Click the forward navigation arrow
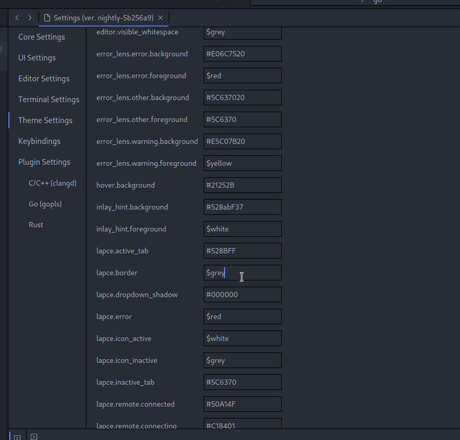The image size is (460, 440). click(30, 17)
